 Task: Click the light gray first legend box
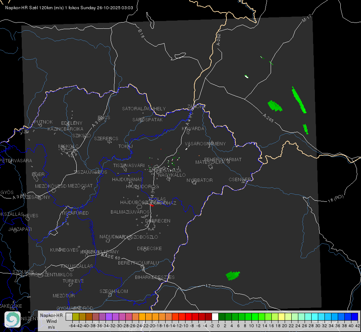tap(69, 317)
